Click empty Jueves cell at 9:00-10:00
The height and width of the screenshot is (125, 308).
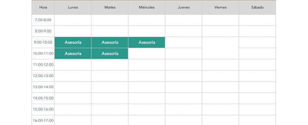tap(184, 43)
